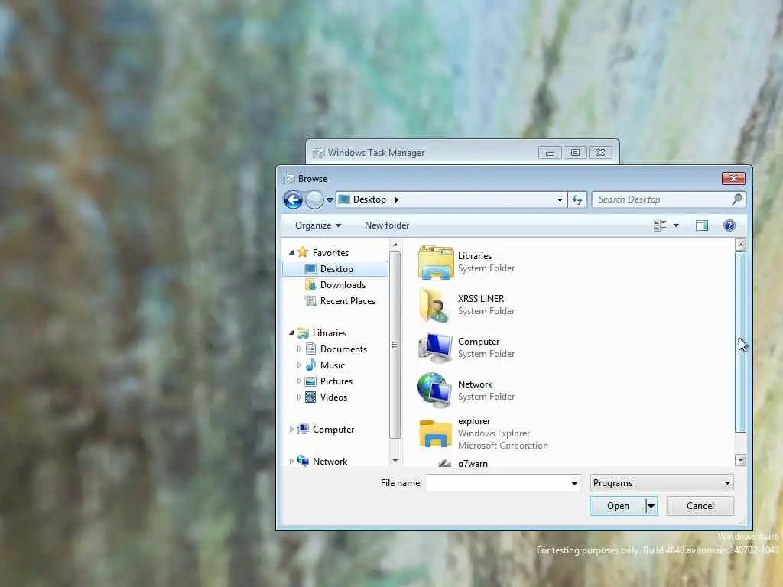Screen dimensions: 783x587
Task: Click navigation pane scroll up arrow
Action: [x=395, y=245]
